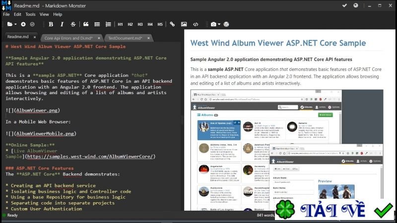Open the Edit menu
The height and width of the screenshot is (223, 397).
pyautogui.click(x=17, y=14)
